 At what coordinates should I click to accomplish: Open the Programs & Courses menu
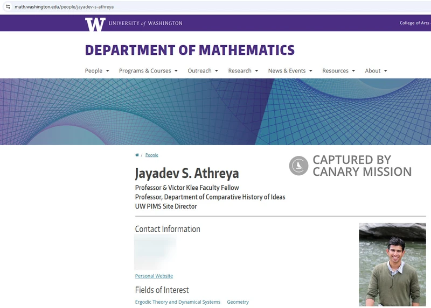145,71
